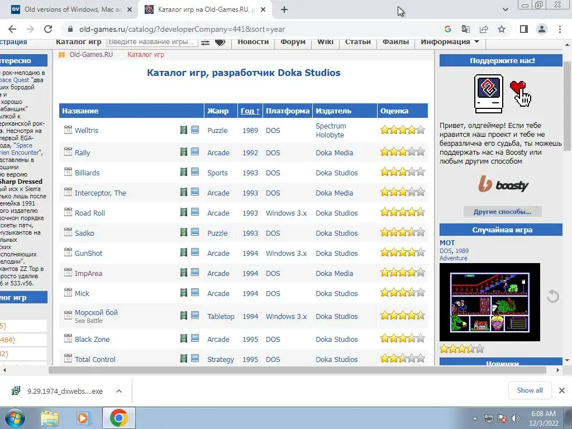Open a new browser tab

284,9
